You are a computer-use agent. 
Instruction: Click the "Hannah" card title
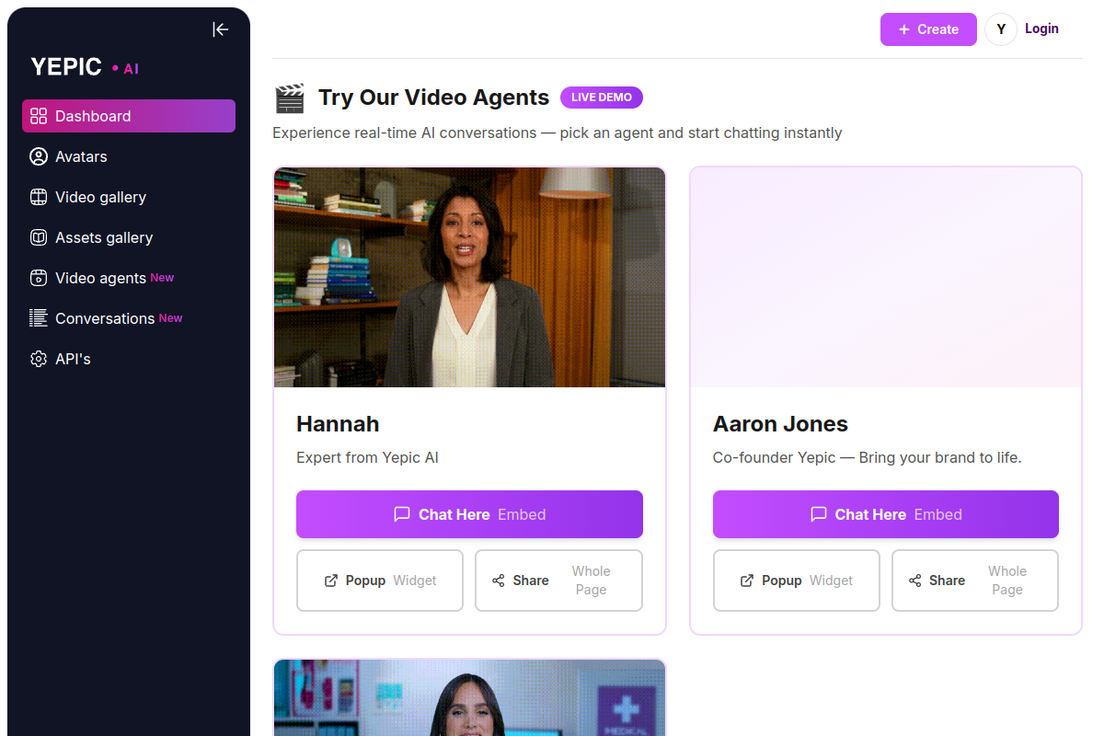tap(338, 424)
